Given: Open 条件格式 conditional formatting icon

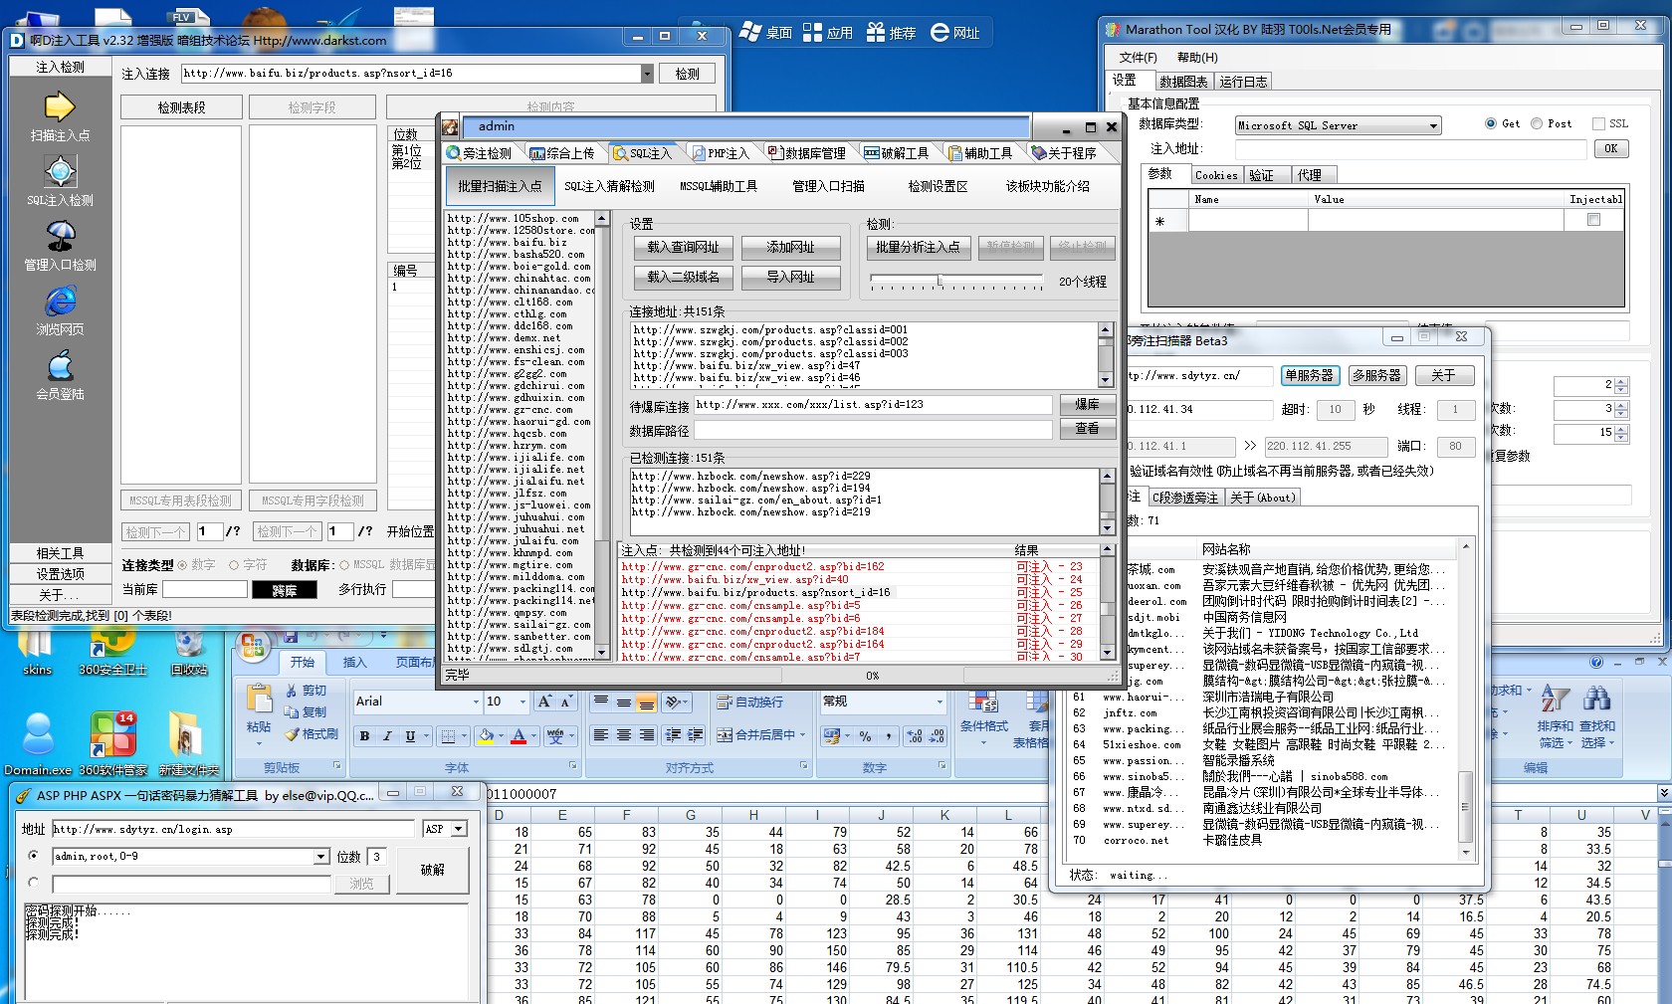Looking at the screenshot, I should [x=983, y=702].
